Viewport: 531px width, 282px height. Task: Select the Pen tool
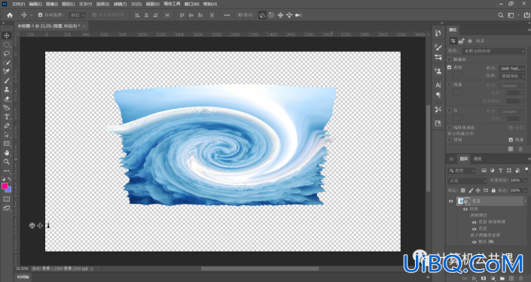point(7,126)
